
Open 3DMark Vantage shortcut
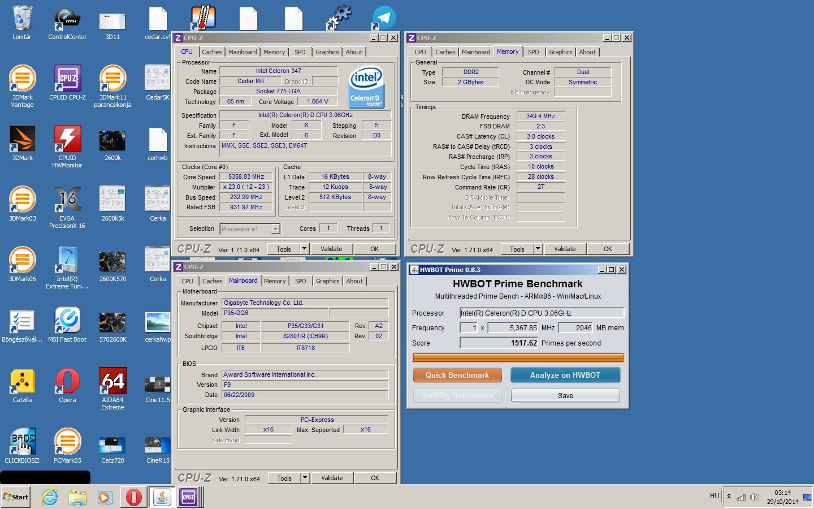(x=22, y=79)
